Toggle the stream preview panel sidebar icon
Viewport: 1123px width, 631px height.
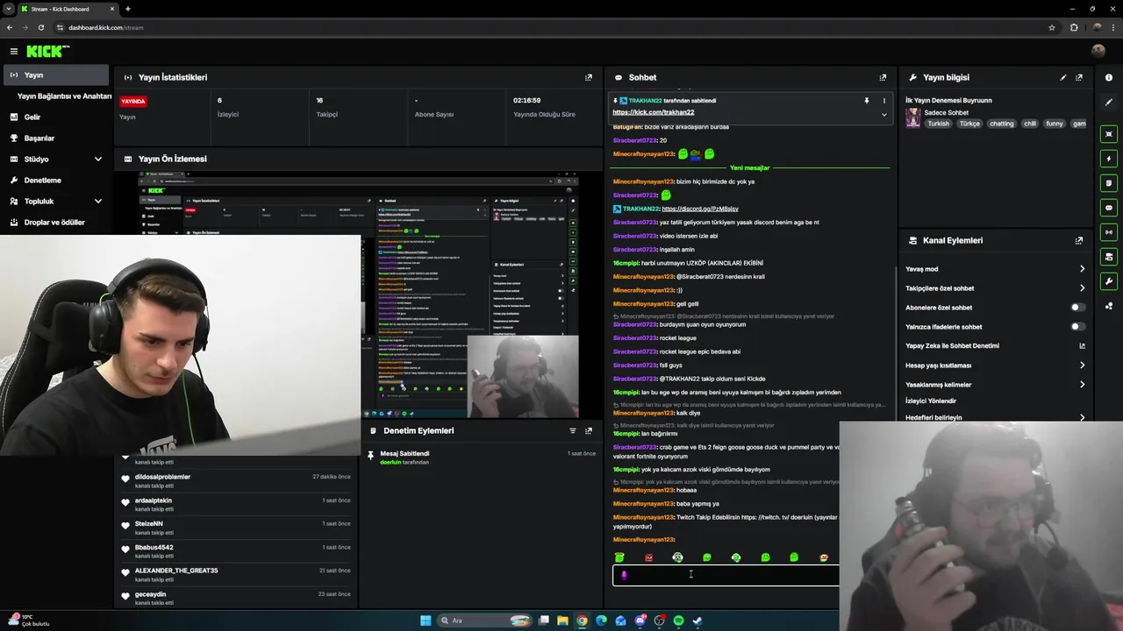click(1109, 134)
